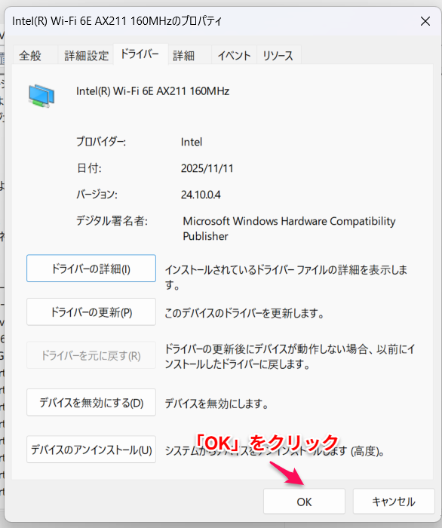Click the デバイスのアンインストール(U) button

point(91,450)
